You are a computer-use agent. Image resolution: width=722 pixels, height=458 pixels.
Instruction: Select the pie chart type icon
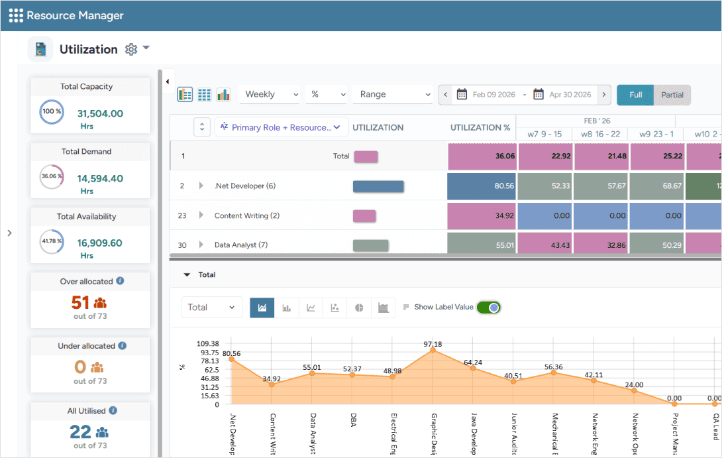[x=358, y=308]
